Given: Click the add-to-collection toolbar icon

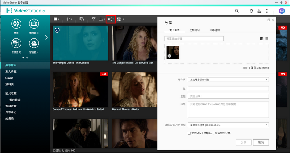Looking at the screenshot, I should click(x=82, y=19).
